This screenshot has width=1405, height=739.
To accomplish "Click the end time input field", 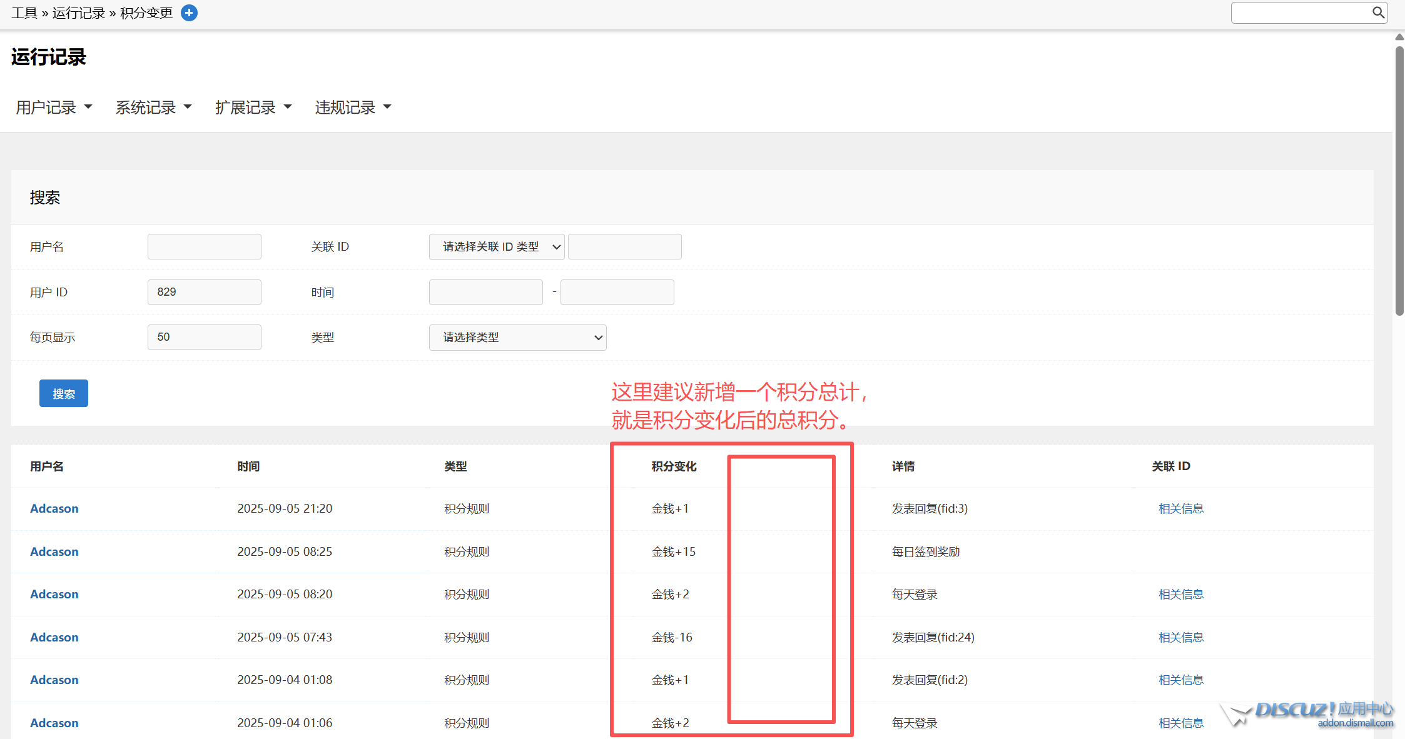I will 617,292.
